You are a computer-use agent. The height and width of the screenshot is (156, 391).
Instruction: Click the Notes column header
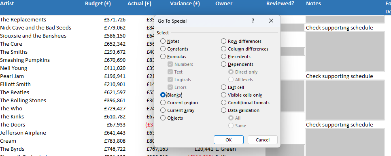pyautogui.click(x=313, y=4)
